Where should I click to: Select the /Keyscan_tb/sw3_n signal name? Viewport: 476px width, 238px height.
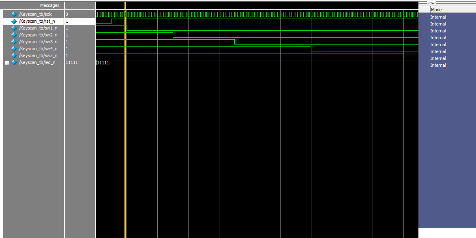click(x=38, y=42)
